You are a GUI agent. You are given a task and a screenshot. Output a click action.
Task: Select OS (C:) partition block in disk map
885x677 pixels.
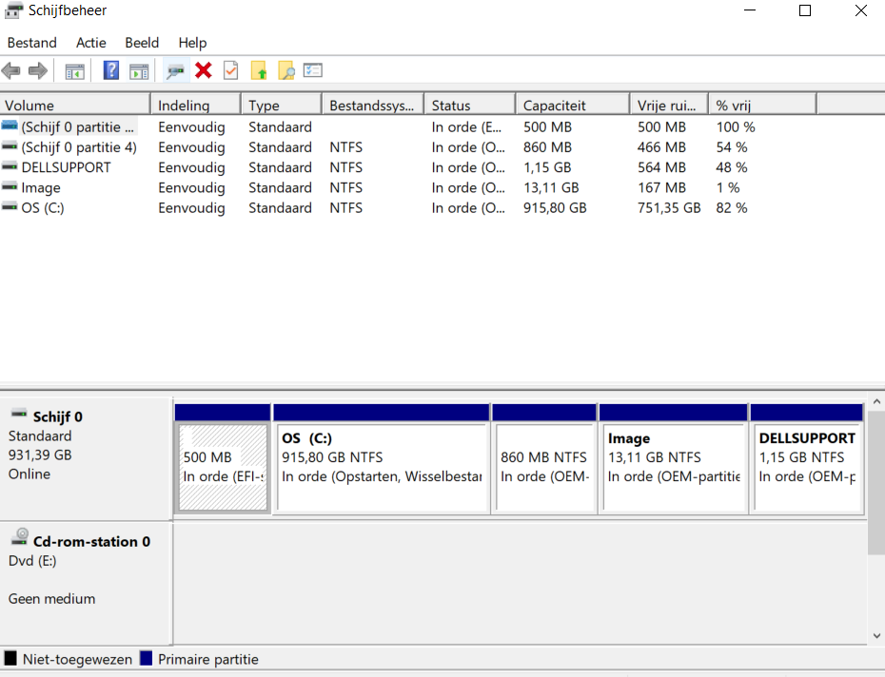click(x=381, y=466)
